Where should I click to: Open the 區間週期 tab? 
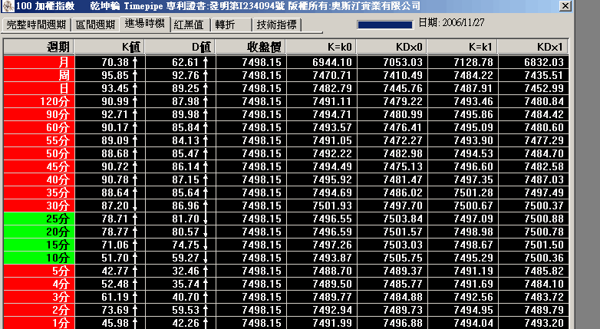click(96, 25)
